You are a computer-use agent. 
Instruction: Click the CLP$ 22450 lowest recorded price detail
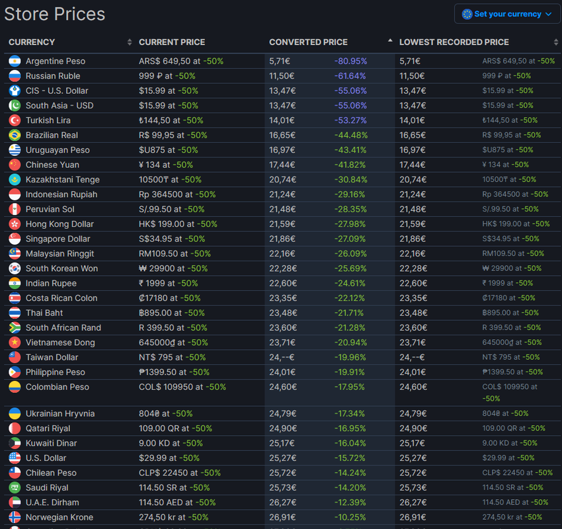point(518,473)
